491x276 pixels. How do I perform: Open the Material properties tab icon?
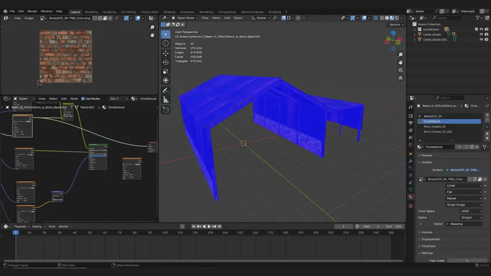click(410, 197)
